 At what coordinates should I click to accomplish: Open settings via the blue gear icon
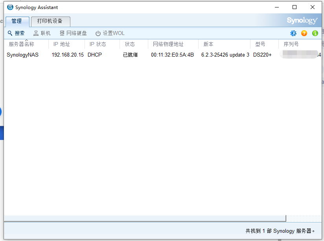pos(293,33)
